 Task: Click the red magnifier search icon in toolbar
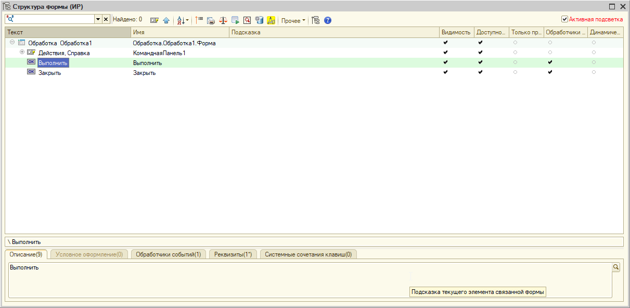(247, 20)
